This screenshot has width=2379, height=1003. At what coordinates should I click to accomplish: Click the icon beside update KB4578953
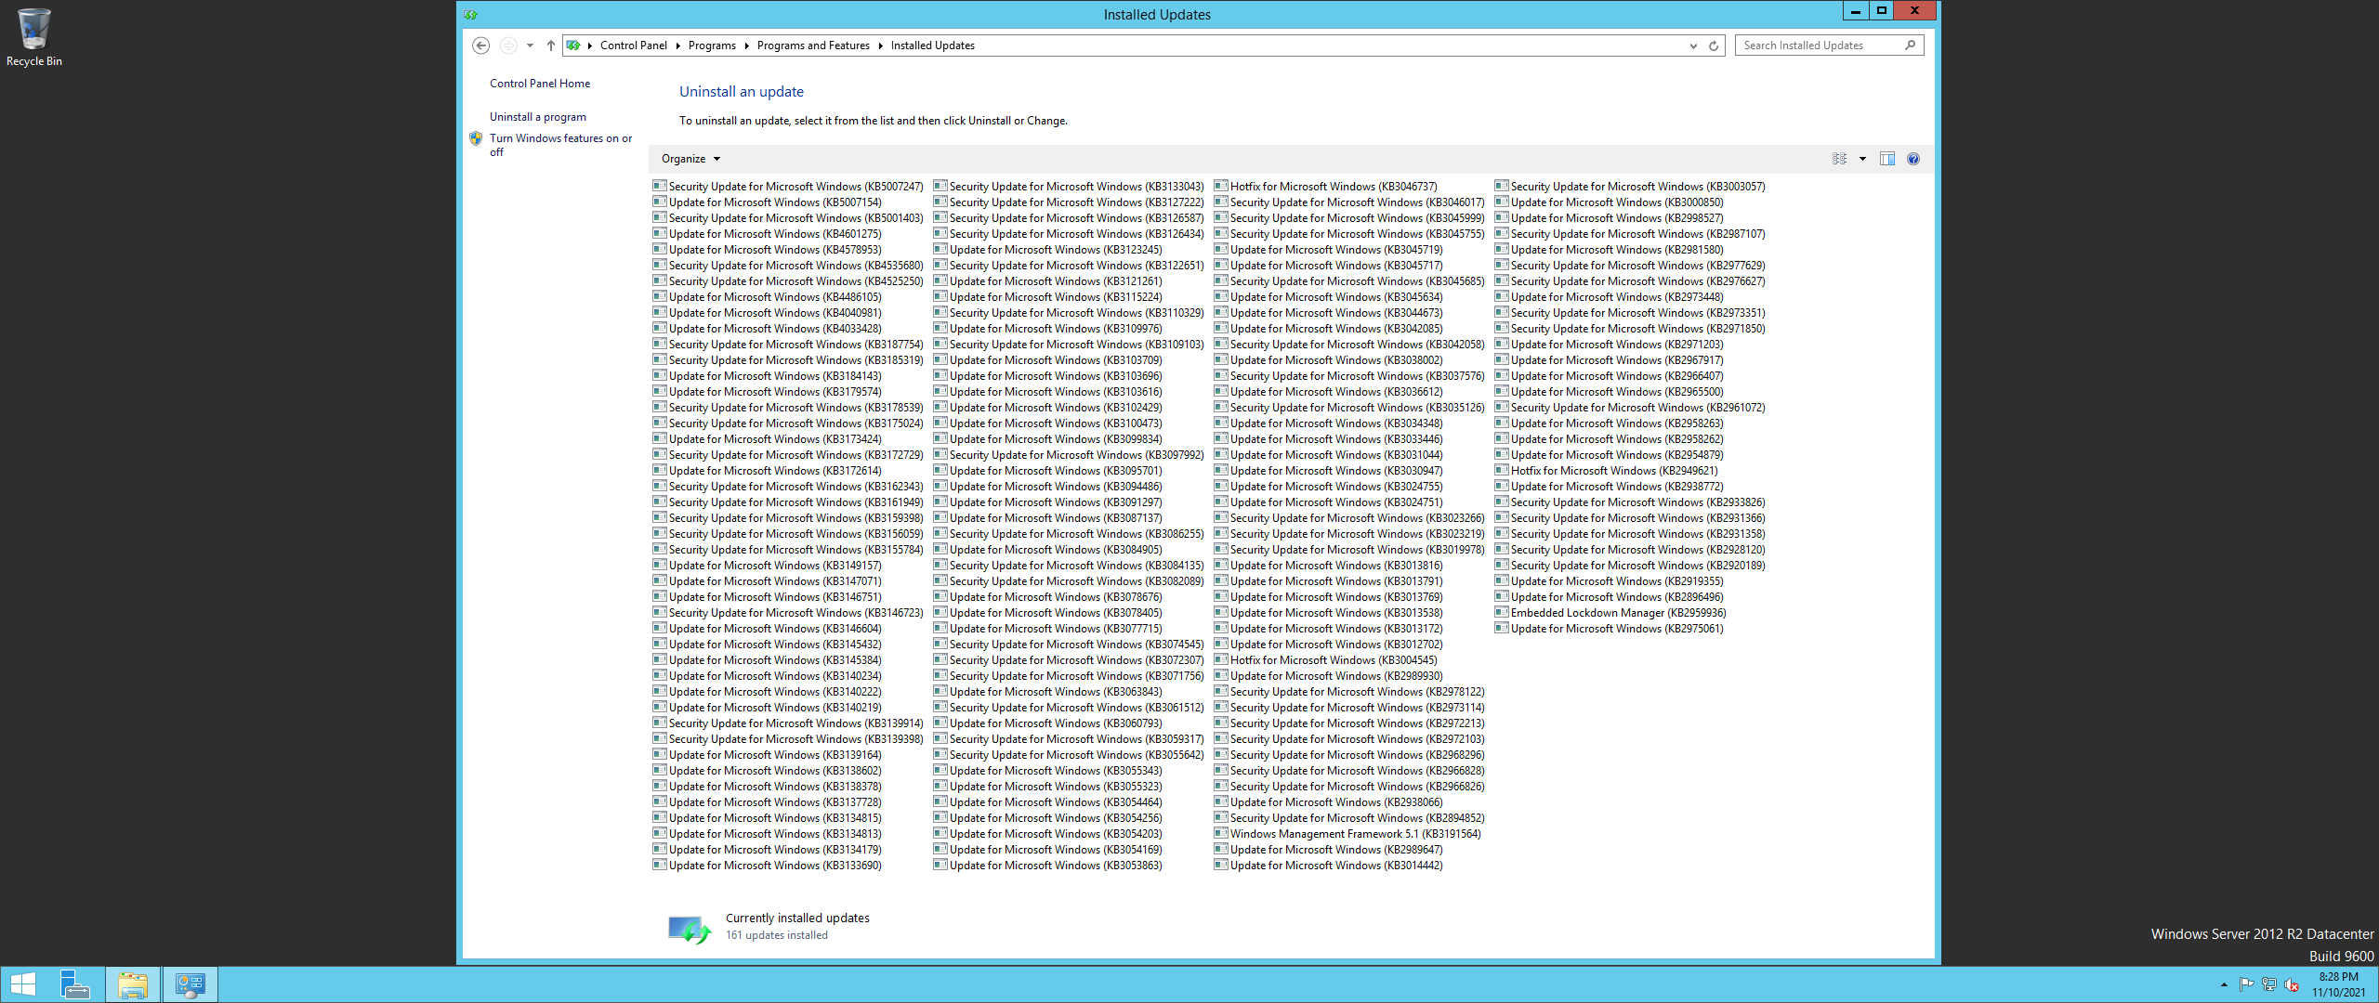(660, 249)
